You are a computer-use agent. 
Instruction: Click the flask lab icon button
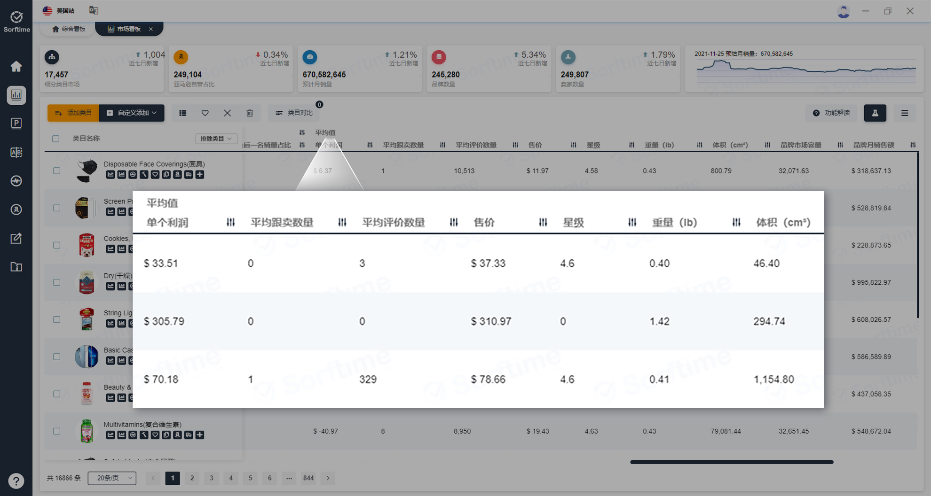[875, 113]
